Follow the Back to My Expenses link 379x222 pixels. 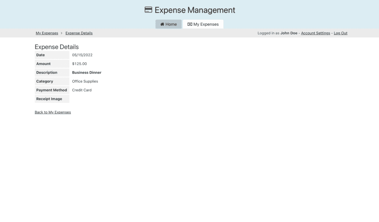53,112
